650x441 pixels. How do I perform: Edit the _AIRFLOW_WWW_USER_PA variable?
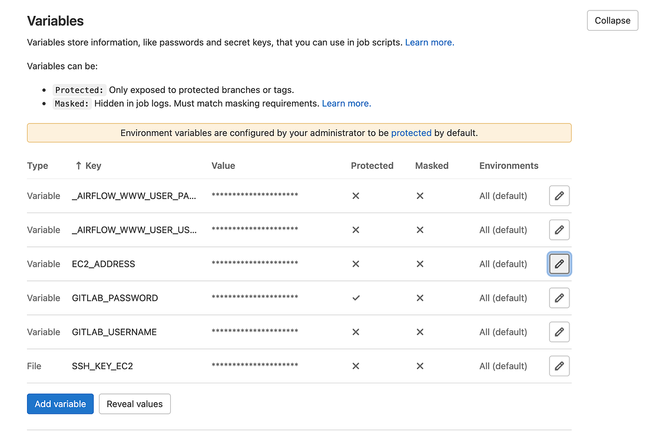click(559, 195)
